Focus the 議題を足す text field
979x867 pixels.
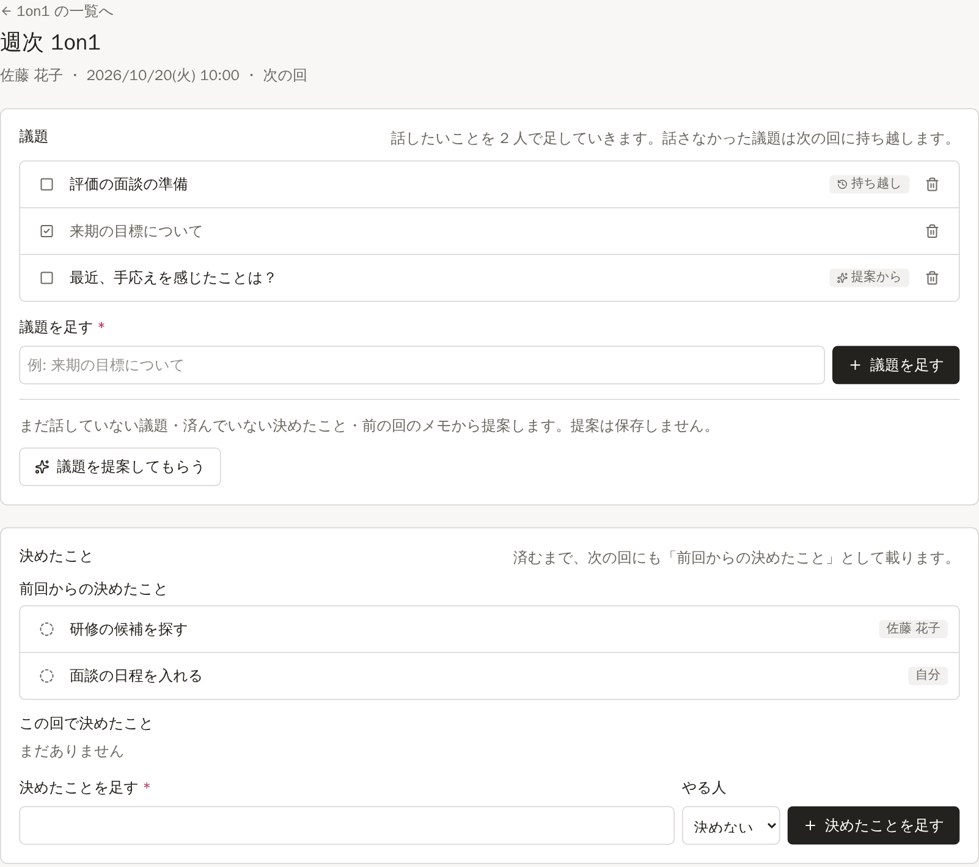(x=422, y=365)
